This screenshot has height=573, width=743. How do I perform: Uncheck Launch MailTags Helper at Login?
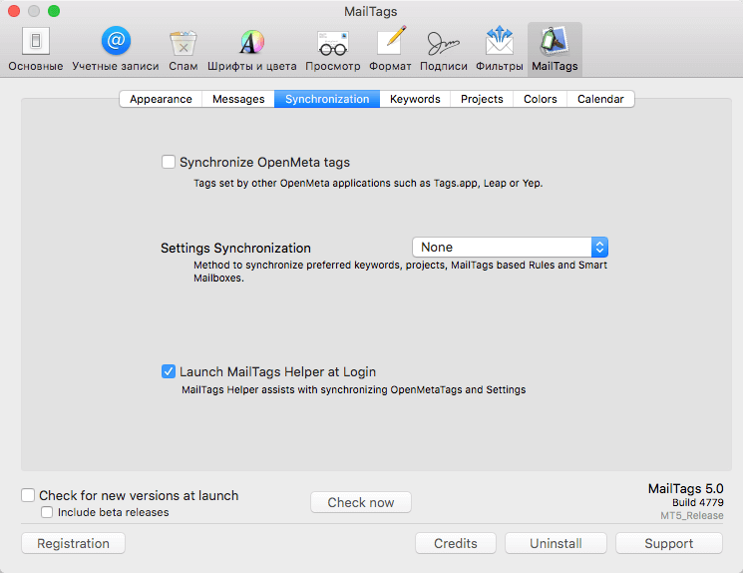tap(169, 371)
